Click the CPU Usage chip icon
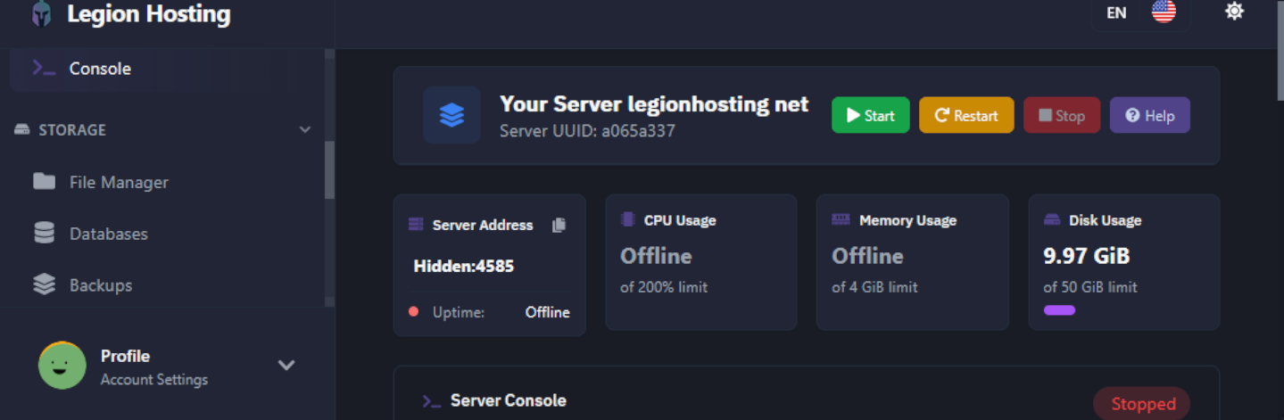The height and width of the screenshot is (420, 1284). (x=627, y=219)
